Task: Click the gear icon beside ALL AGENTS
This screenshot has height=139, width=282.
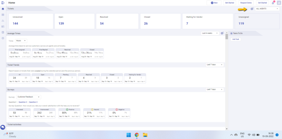Action: (x=252, y=9)
